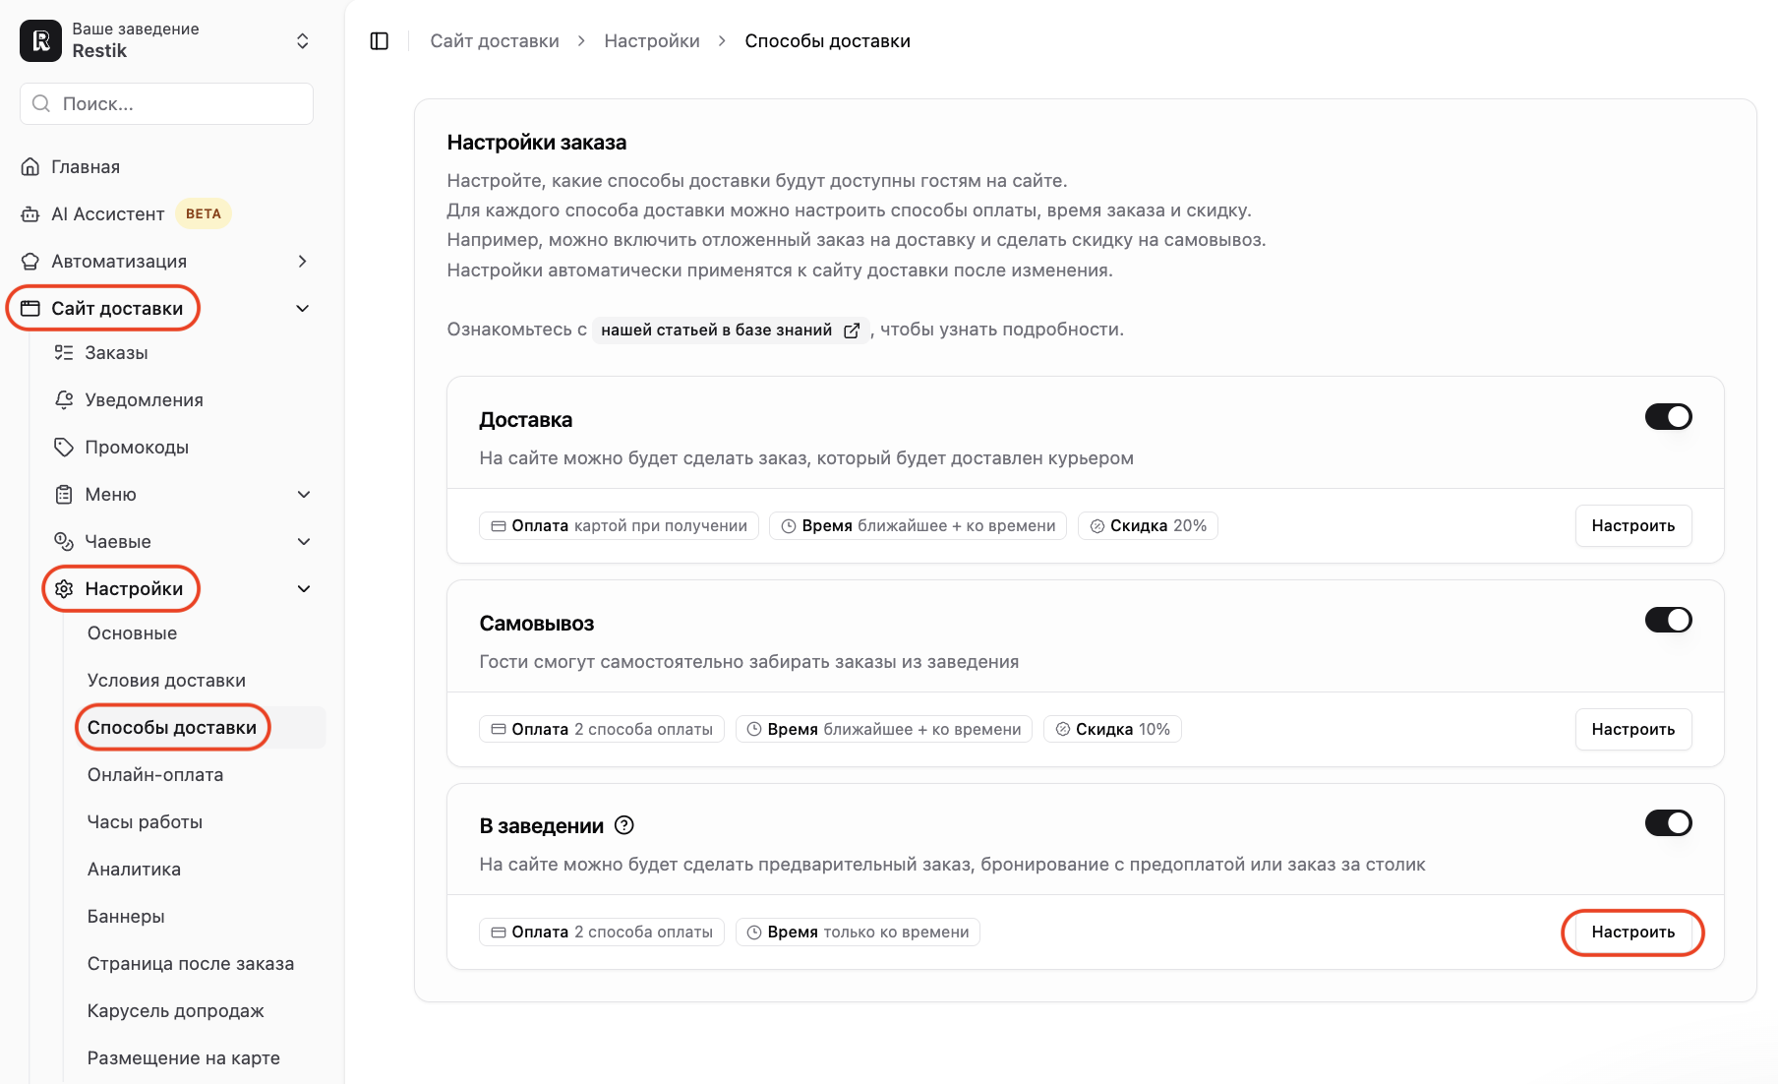The width and height of the screenshot is (1778, 1084).
Task: Click the Поиск search field
Action: [x=166, y=103]
